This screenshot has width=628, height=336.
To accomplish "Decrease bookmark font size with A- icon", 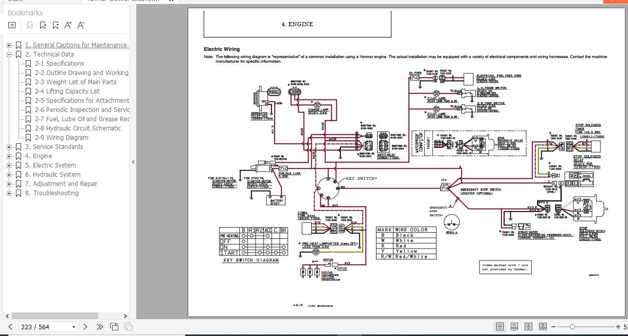I will pyautogui.click(x=81, y=25).
